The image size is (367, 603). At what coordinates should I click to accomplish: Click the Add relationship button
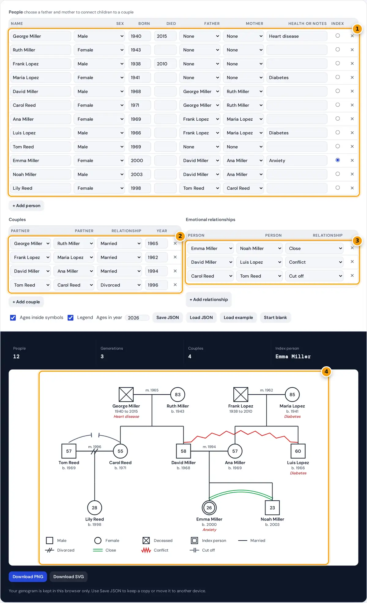coord(209,300)
